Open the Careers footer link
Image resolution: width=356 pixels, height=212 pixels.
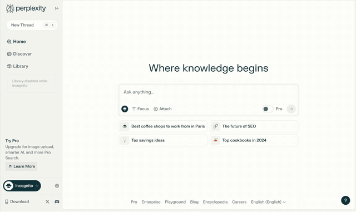coord(239,202)
